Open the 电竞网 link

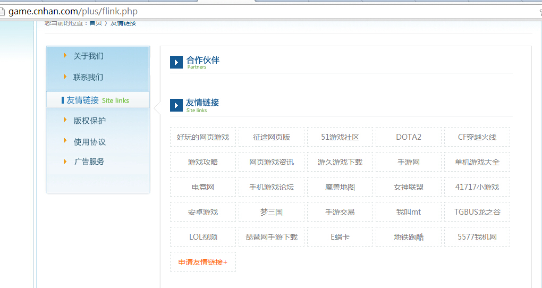click(x=203, y=187)
